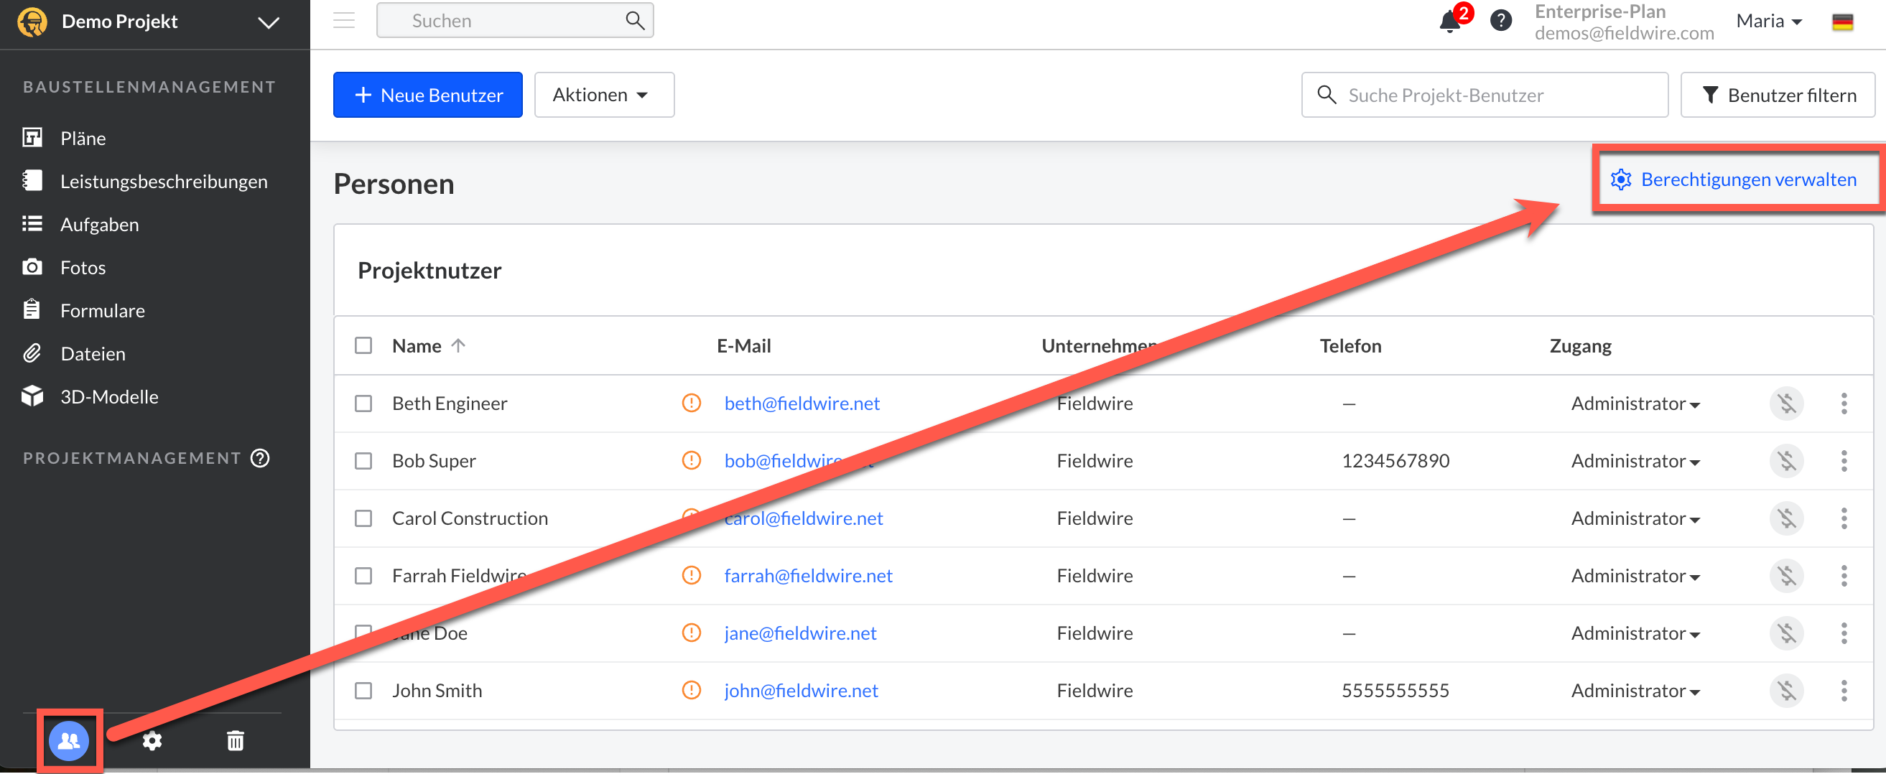Click warning icon beside Jane Doe
This screenshot has width=1886, height=774.
tap(691, 633)
